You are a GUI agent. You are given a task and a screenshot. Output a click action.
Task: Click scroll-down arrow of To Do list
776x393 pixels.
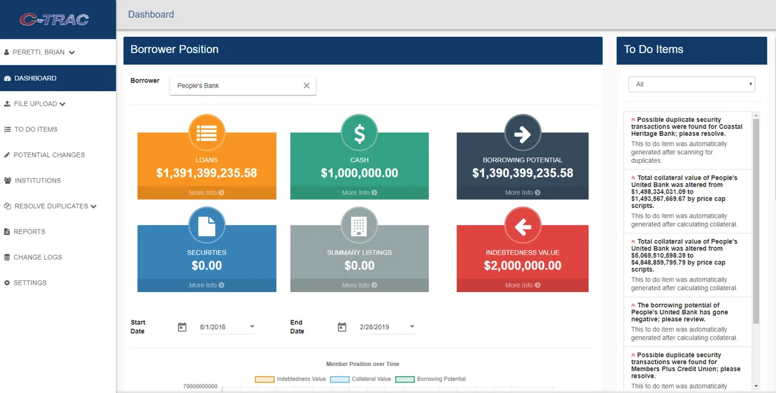coord(756,386)
